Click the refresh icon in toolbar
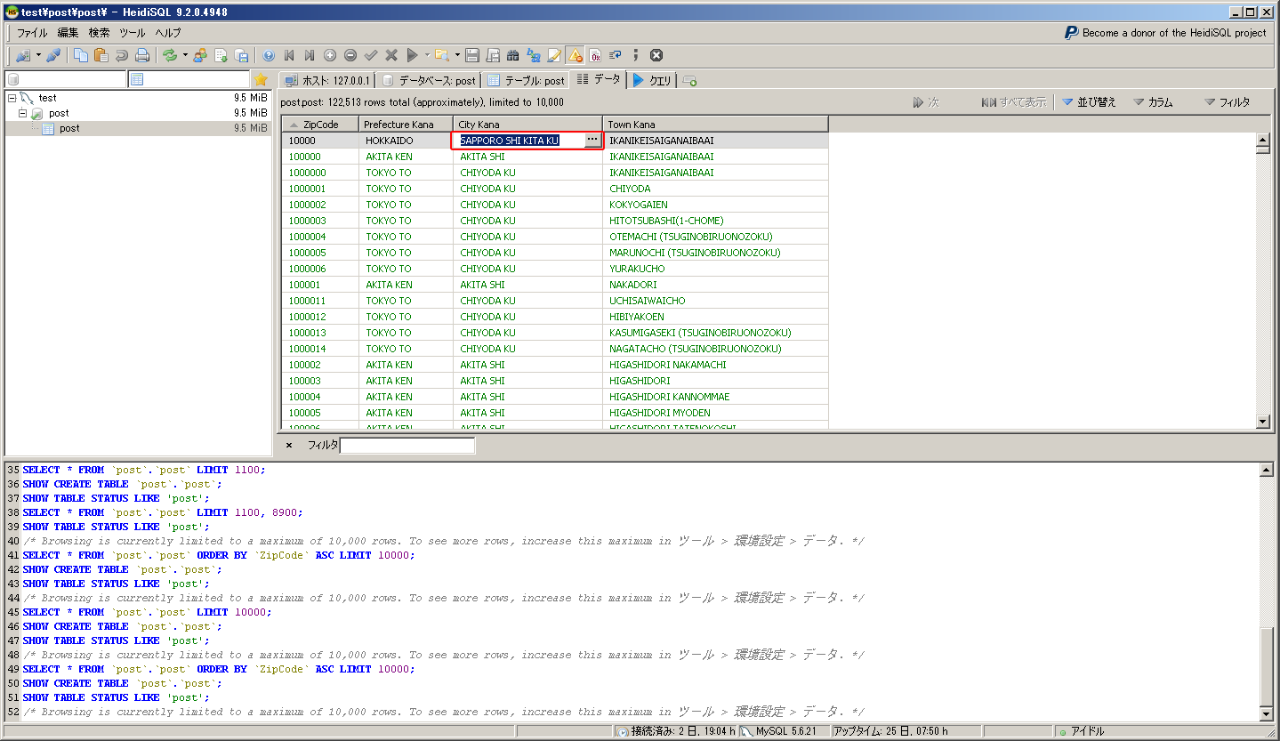 click(x=169, y=55)
